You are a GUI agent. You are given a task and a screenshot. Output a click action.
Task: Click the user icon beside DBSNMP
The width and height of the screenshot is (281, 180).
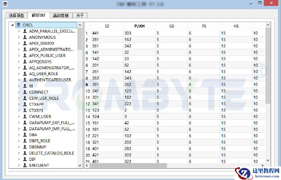pyautogui.click(x=25, y=147)
